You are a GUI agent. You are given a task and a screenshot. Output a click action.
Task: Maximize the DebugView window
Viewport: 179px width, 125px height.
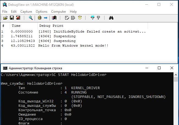[x=159, y=5]
